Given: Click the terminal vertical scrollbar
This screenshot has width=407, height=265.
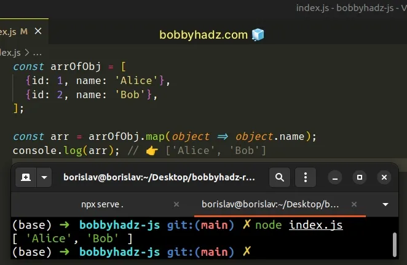Looking at the screenshot, I should 394,244.
